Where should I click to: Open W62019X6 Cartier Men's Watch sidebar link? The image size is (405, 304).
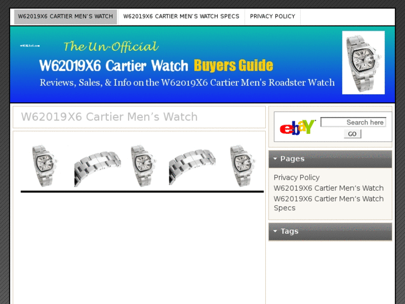[x=329, y=188]
